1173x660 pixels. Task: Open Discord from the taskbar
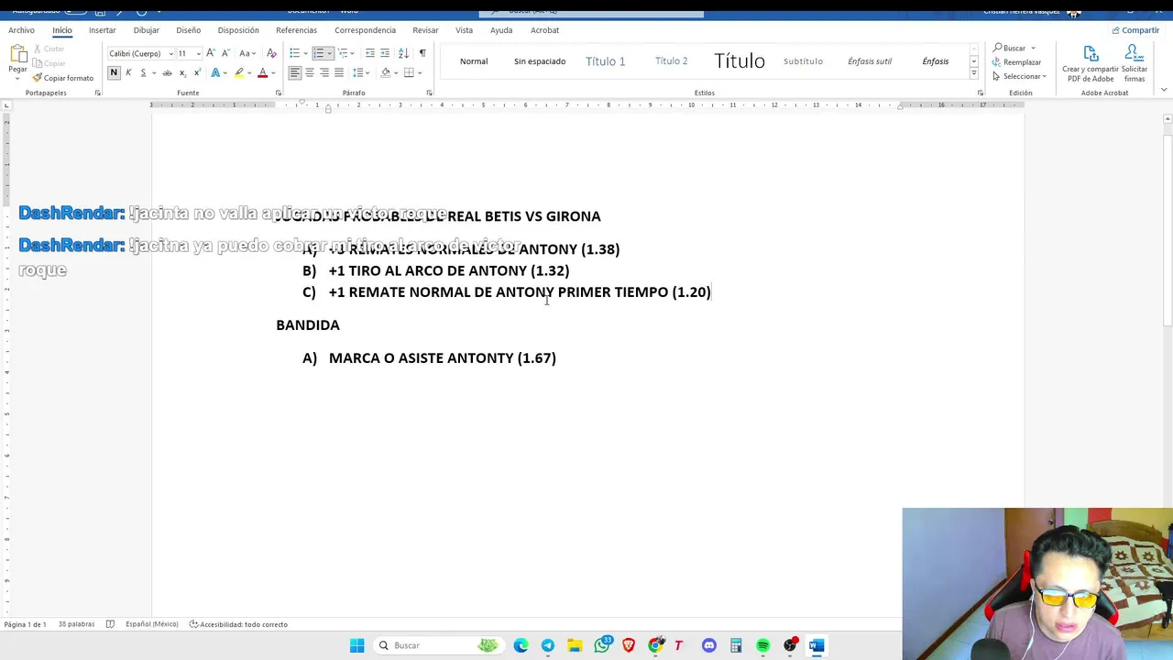[709, 645]
